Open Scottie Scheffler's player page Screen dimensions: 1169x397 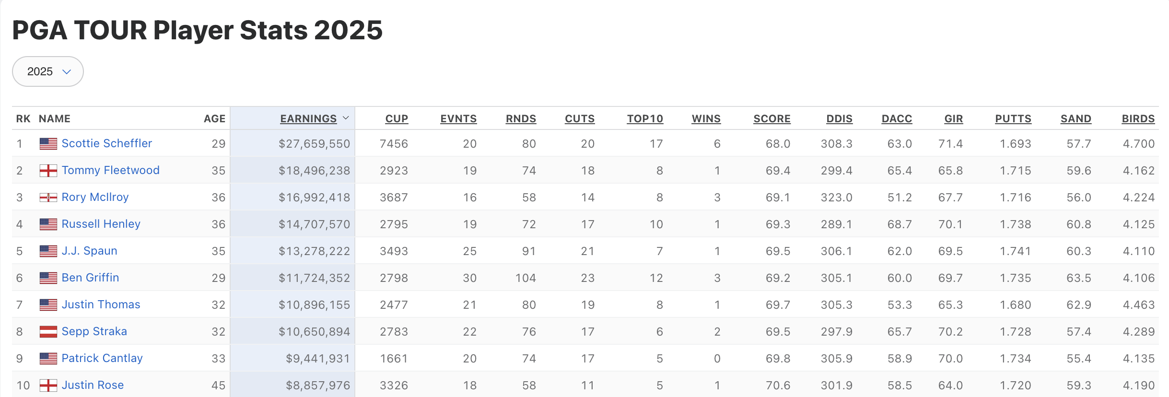coord(106,143)
